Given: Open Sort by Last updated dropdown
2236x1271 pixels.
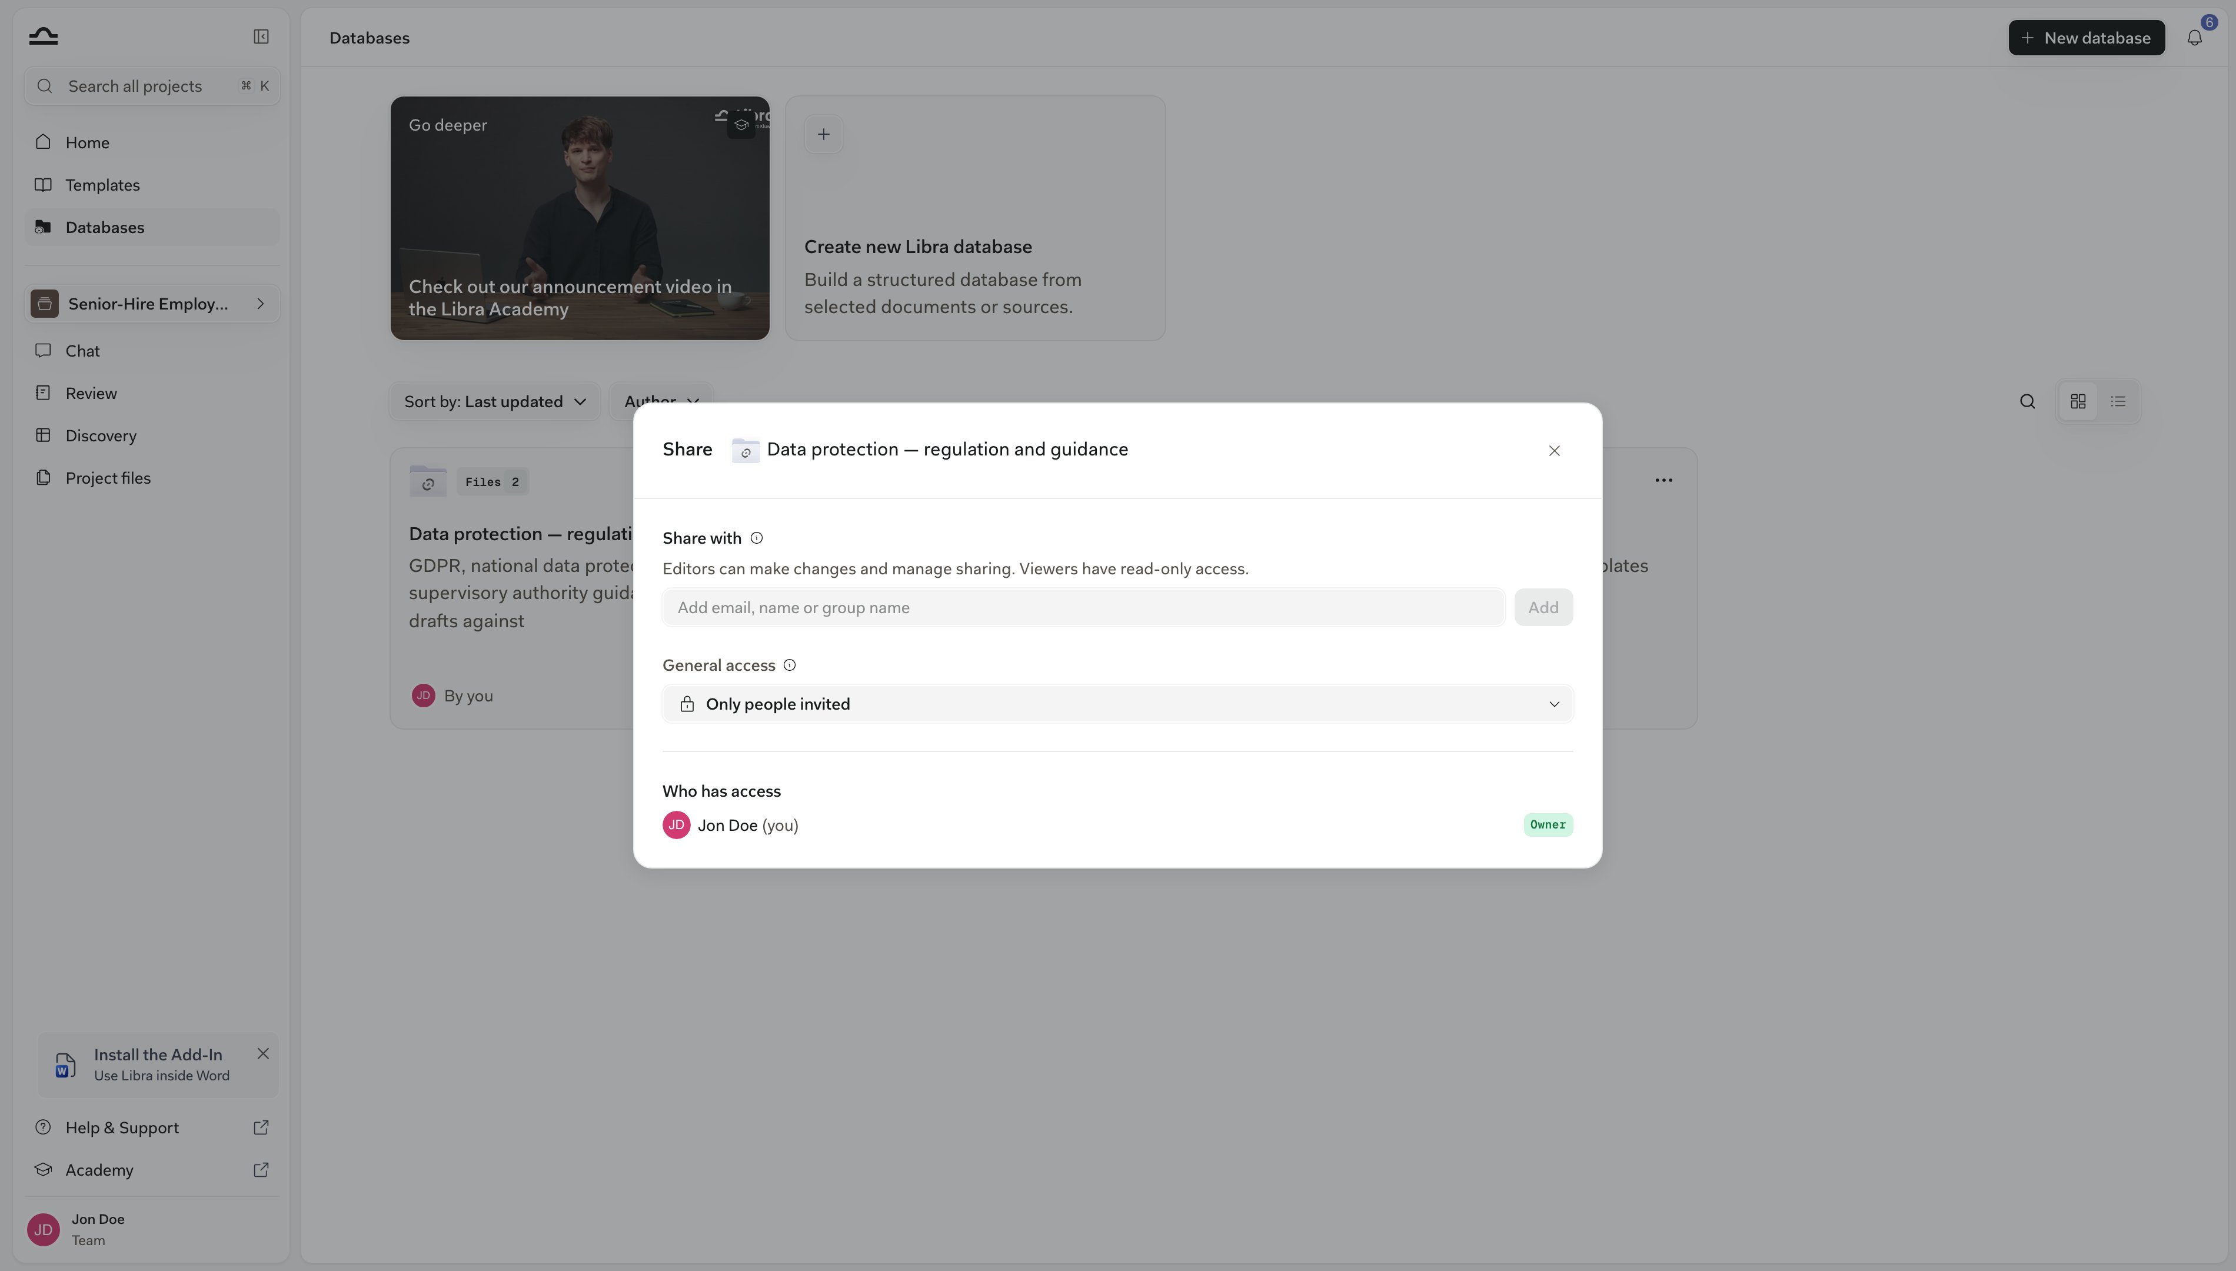Looking at the screenshot, I should tap(495, 401).
